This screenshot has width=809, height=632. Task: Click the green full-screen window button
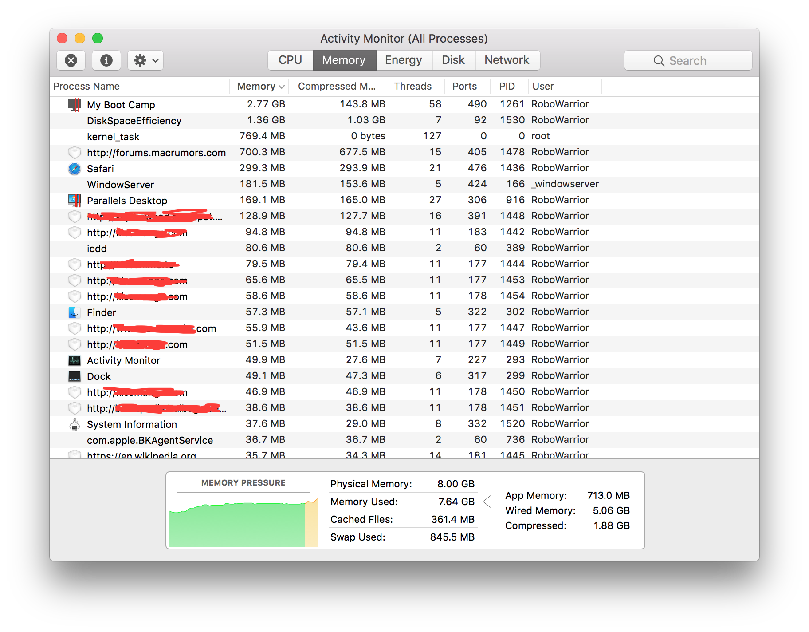(98, 38)
